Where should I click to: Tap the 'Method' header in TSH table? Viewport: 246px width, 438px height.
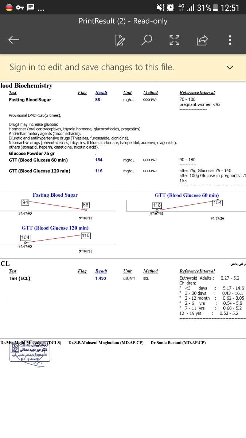click(151, 271)
